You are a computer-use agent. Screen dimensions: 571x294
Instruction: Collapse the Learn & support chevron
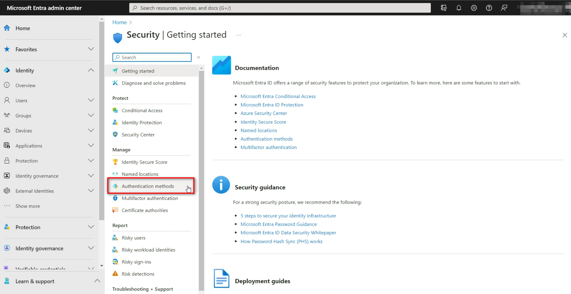click(x=97, y=281)
